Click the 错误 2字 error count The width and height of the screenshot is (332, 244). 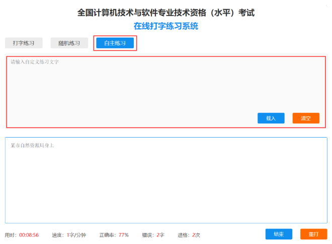[x=153, y=235]
